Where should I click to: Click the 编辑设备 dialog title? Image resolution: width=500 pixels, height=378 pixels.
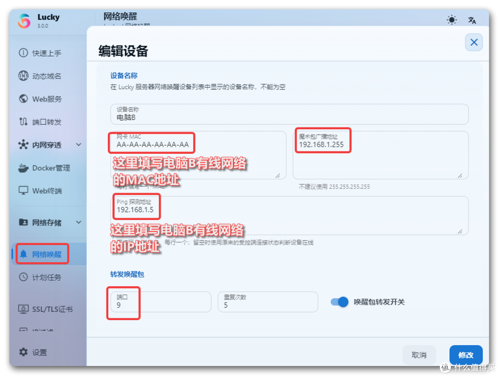coord(123,51)
